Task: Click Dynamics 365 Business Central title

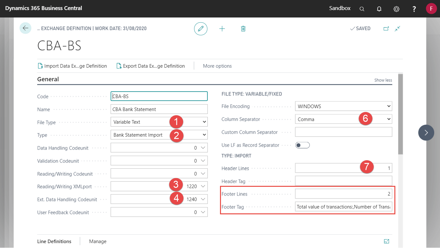Action: [44, 8]
